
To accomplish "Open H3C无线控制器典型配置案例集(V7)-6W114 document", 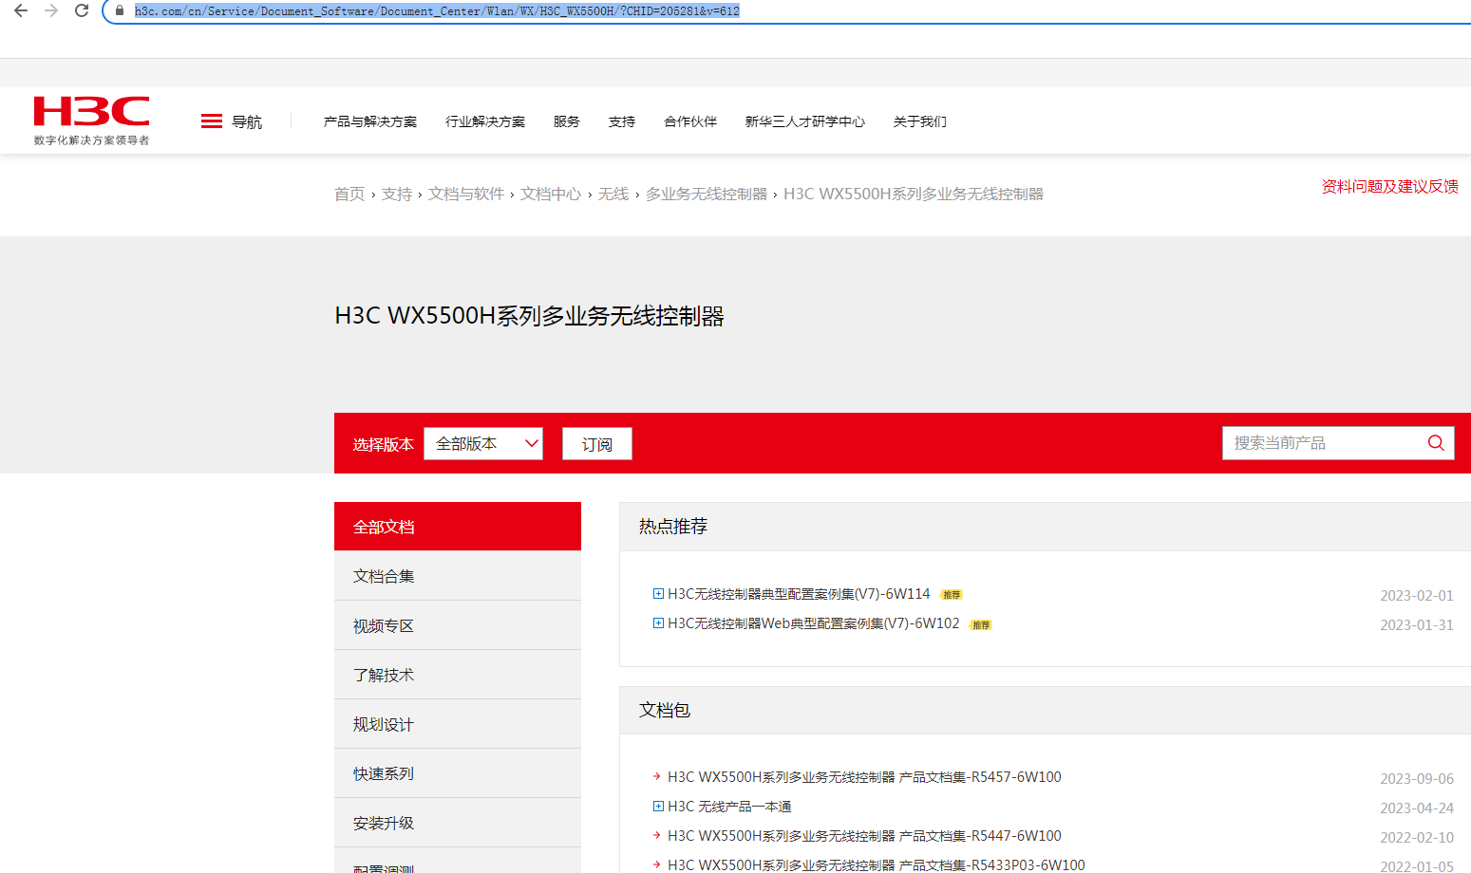I will pos(799,594).
